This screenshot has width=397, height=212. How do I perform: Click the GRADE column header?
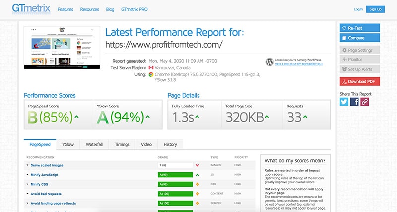click(163, 157)
